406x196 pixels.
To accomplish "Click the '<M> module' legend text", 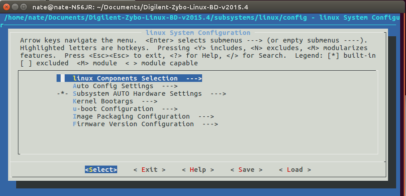I will click(97, 63).
